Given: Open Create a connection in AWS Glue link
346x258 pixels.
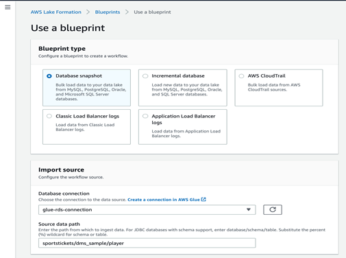Looking at the screenshot, I should 164,200.
